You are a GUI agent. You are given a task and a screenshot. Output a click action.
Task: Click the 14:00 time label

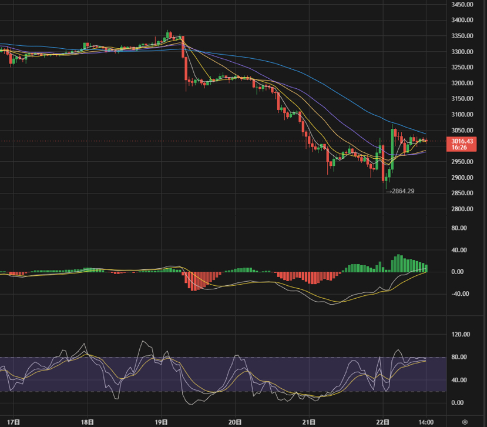426,422
